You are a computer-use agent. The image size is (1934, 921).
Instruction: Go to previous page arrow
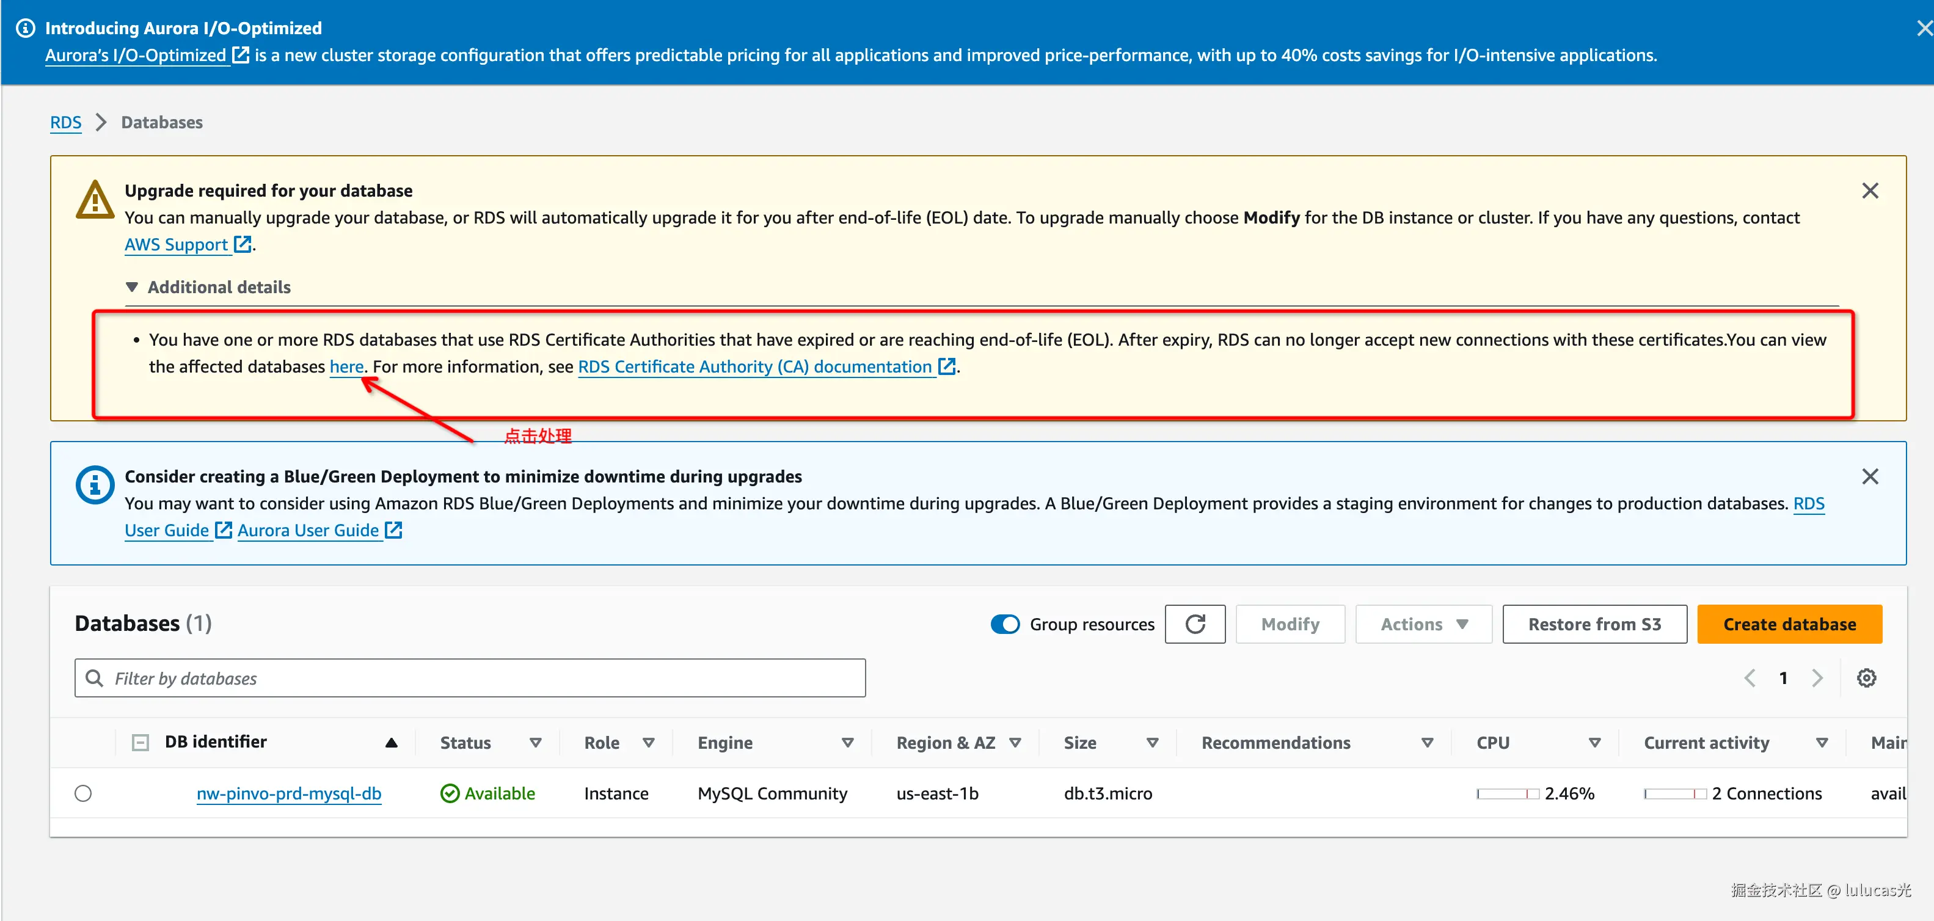(x=1750, y=678)
